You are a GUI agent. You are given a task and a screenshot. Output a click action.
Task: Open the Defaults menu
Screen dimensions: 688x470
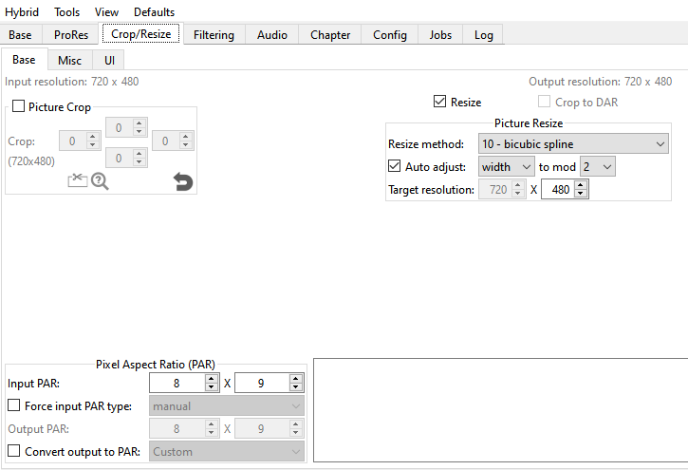pyautogui.click(x=154, y=12)
